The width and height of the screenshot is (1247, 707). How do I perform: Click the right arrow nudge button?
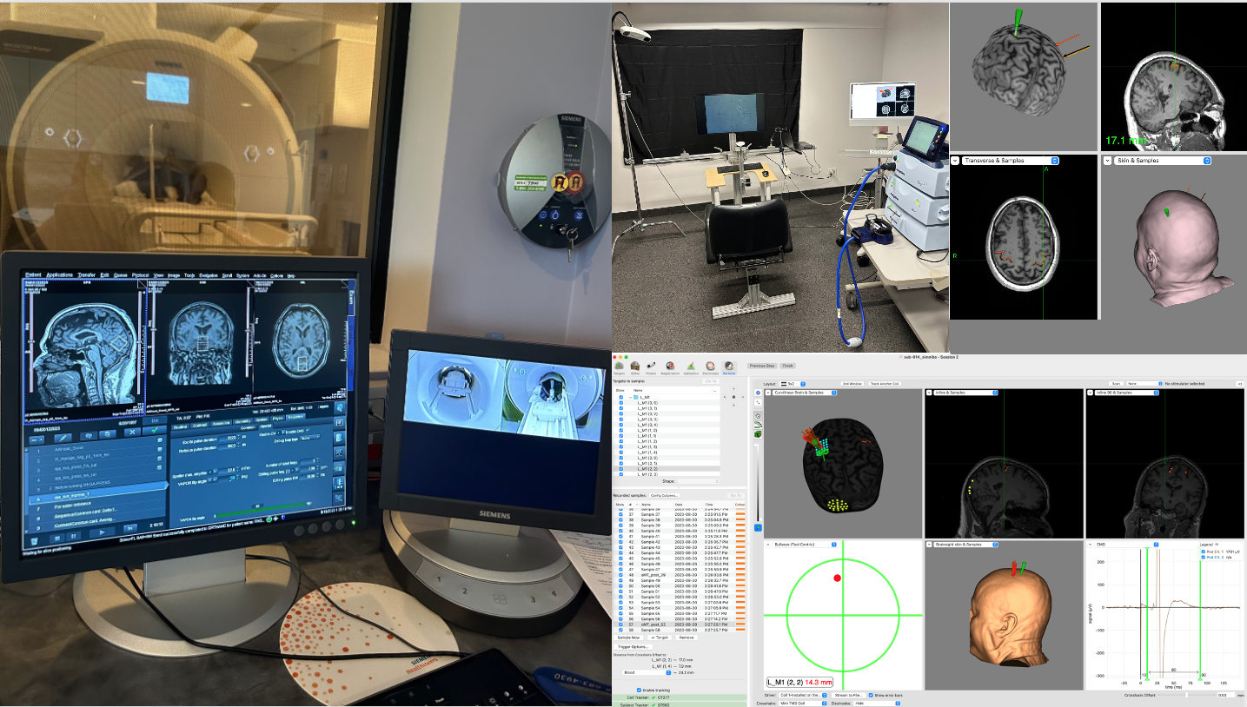[742, 397]
